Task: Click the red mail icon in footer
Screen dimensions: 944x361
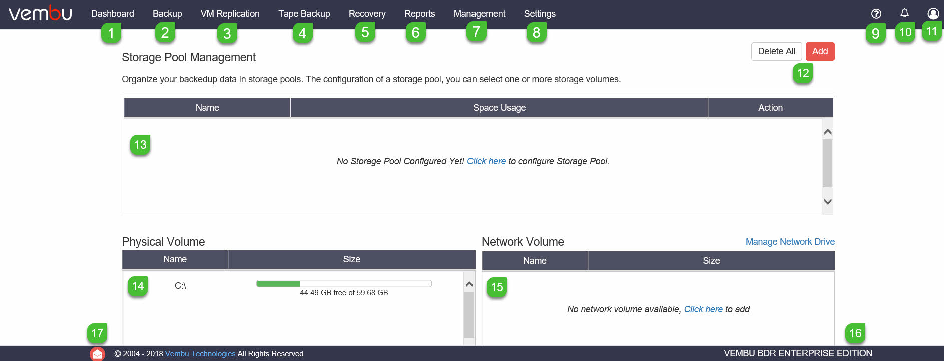Action: [97, 354]
